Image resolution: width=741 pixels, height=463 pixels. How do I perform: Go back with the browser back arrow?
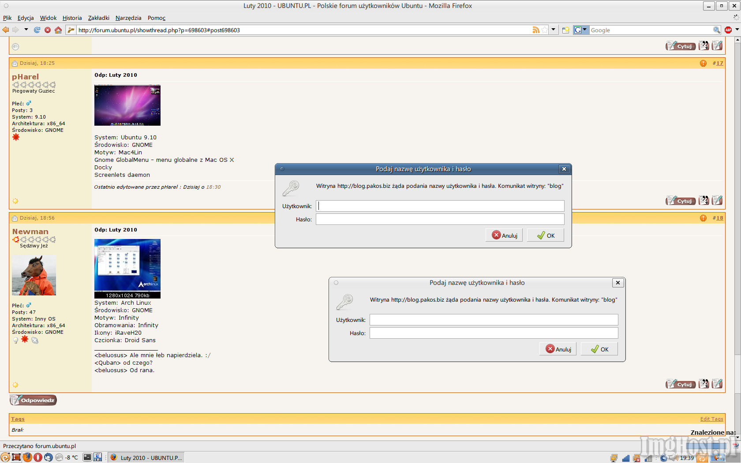[x=5, y=30]
